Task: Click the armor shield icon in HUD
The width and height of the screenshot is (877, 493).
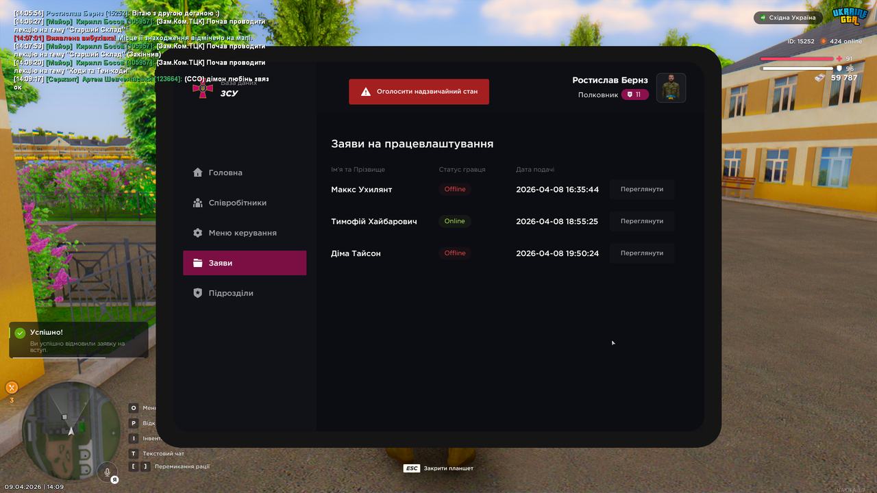Action: [839, 68]
